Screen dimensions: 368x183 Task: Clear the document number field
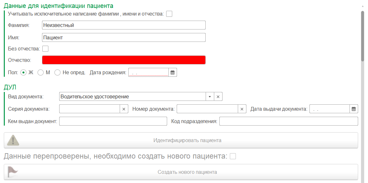pos(242,109)
